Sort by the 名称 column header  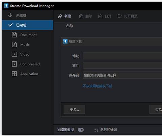70,26
